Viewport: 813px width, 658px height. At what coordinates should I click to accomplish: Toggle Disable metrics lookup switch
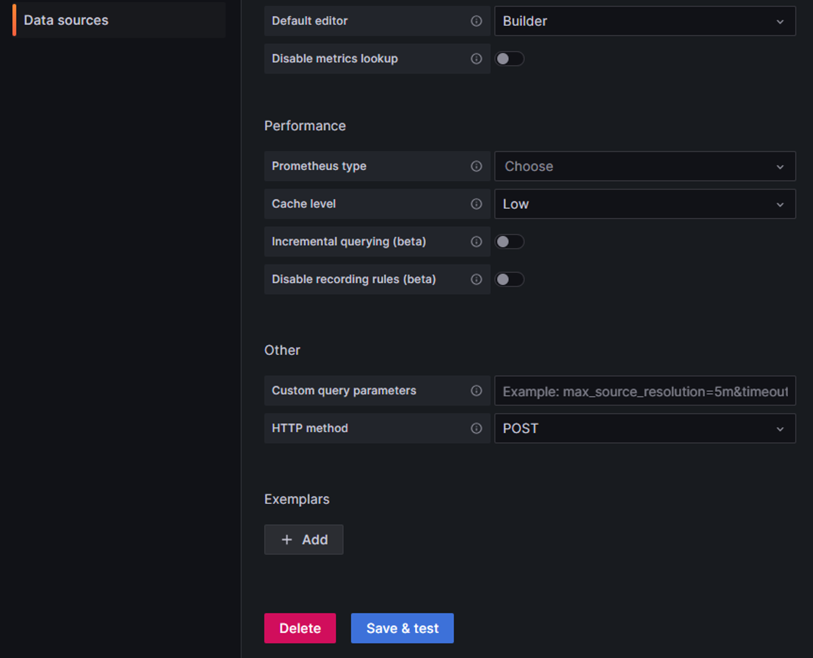point(509,59)
